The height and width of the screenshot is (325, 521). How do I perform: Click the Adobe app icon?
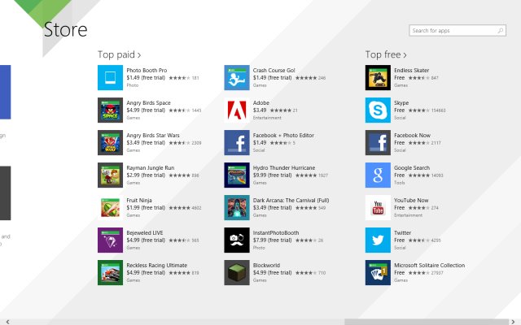(x=237, y=110)
